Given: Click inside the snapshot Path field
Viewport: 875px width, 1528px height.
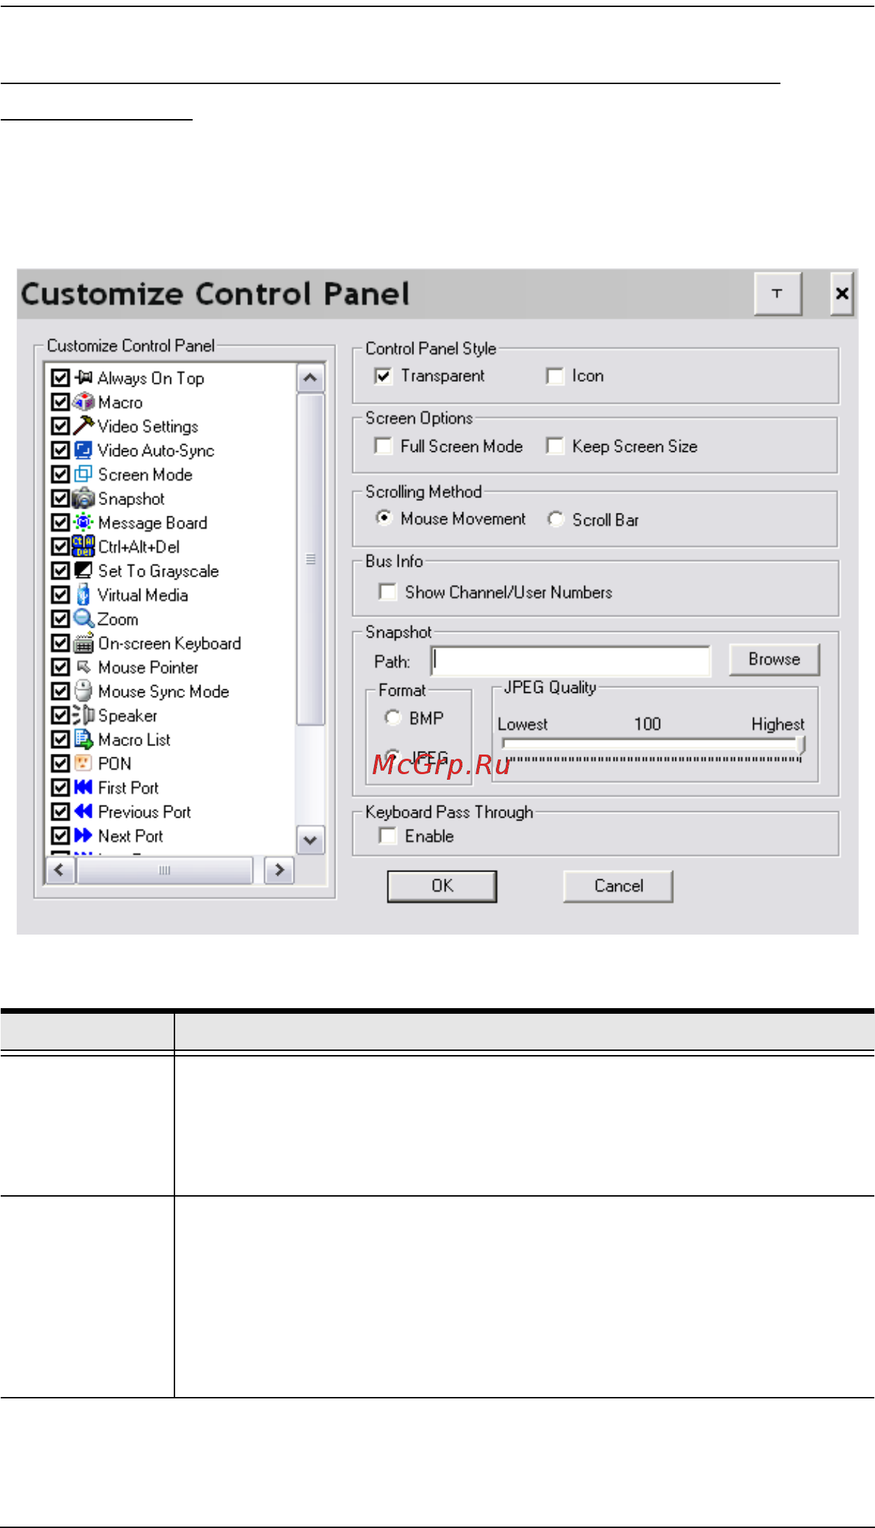Looking at the screenshot, I should point(570,661).
